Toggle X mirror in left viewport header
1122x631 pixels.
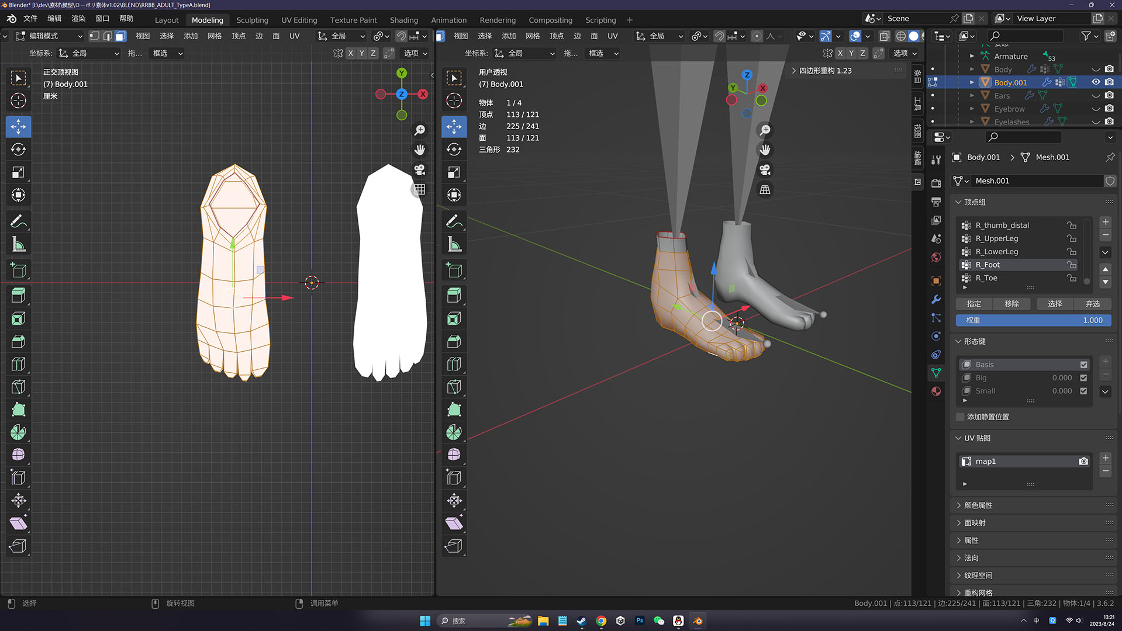[351, 53]
